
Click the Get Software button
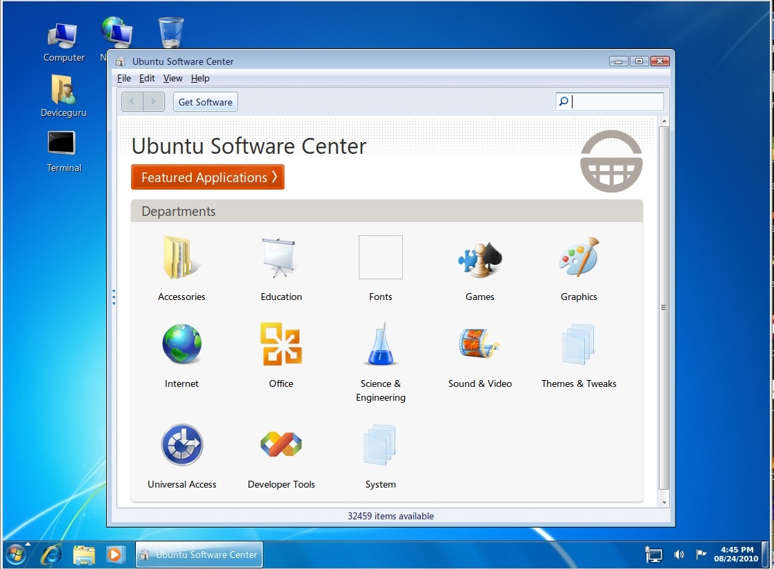[x=206, y=101]
